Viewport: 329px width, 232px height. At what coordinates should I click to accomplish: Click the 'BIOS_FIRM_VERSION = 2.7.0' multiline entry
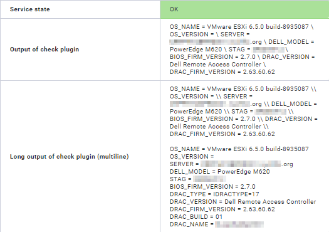[x=212, y=187]
